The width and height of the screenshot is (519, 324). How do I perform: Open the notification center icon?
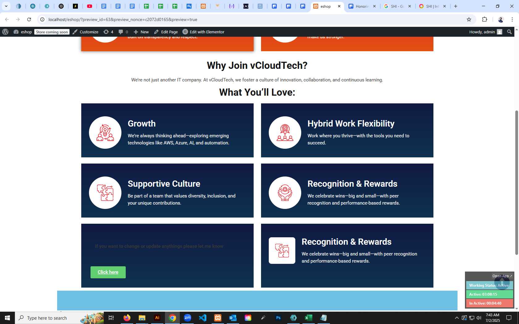[509, 318]
